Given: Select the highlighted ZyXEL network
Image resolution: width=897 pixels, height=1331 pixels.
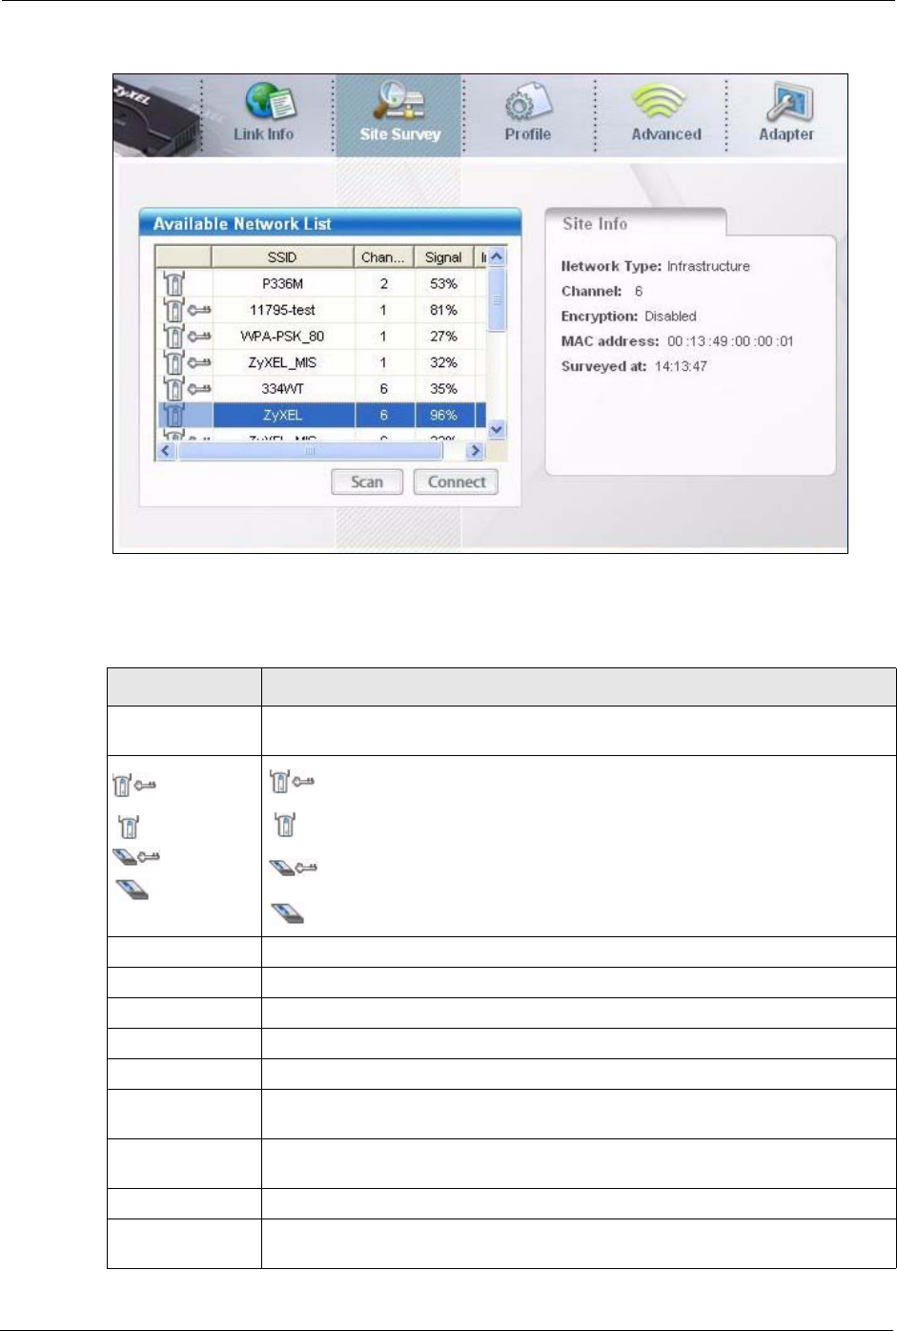Looking at the screenshot, I should click(x=321, y=415).
